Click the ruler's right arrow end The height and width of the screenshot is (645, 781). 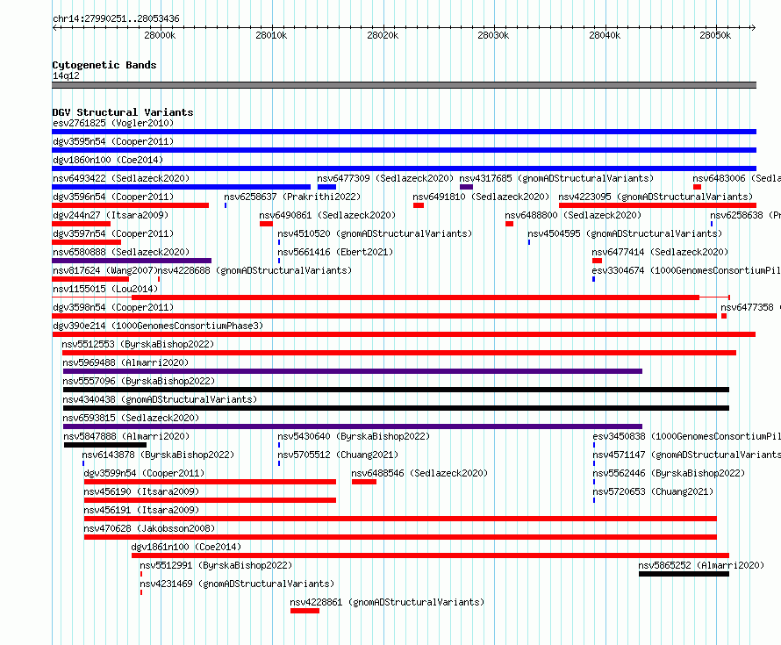click(x=754, y=28)
